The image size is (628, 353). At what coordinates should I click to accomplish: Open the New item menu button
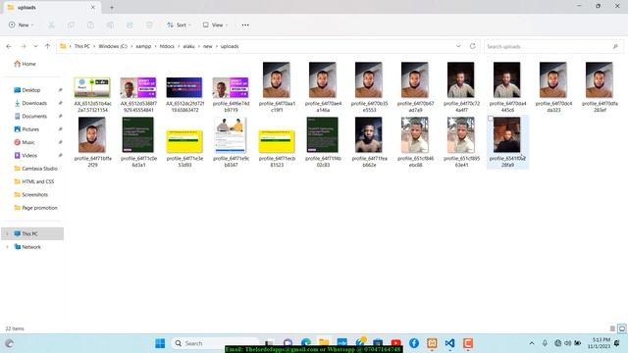click(21, 25)
